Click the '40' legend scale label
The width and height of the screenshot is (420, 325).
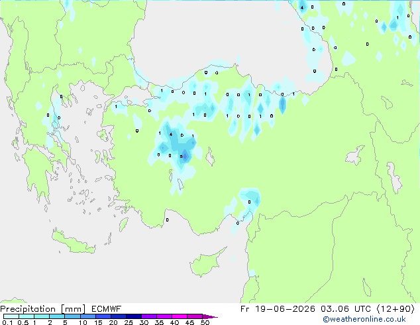174,322
